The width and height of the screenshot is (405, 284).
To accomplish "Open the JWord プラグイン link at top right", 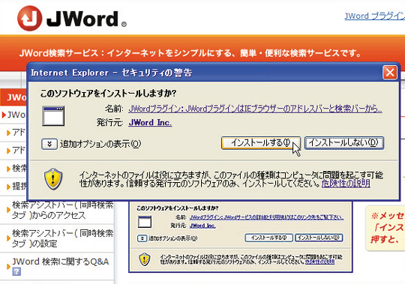I will click(x=374, y=16).
